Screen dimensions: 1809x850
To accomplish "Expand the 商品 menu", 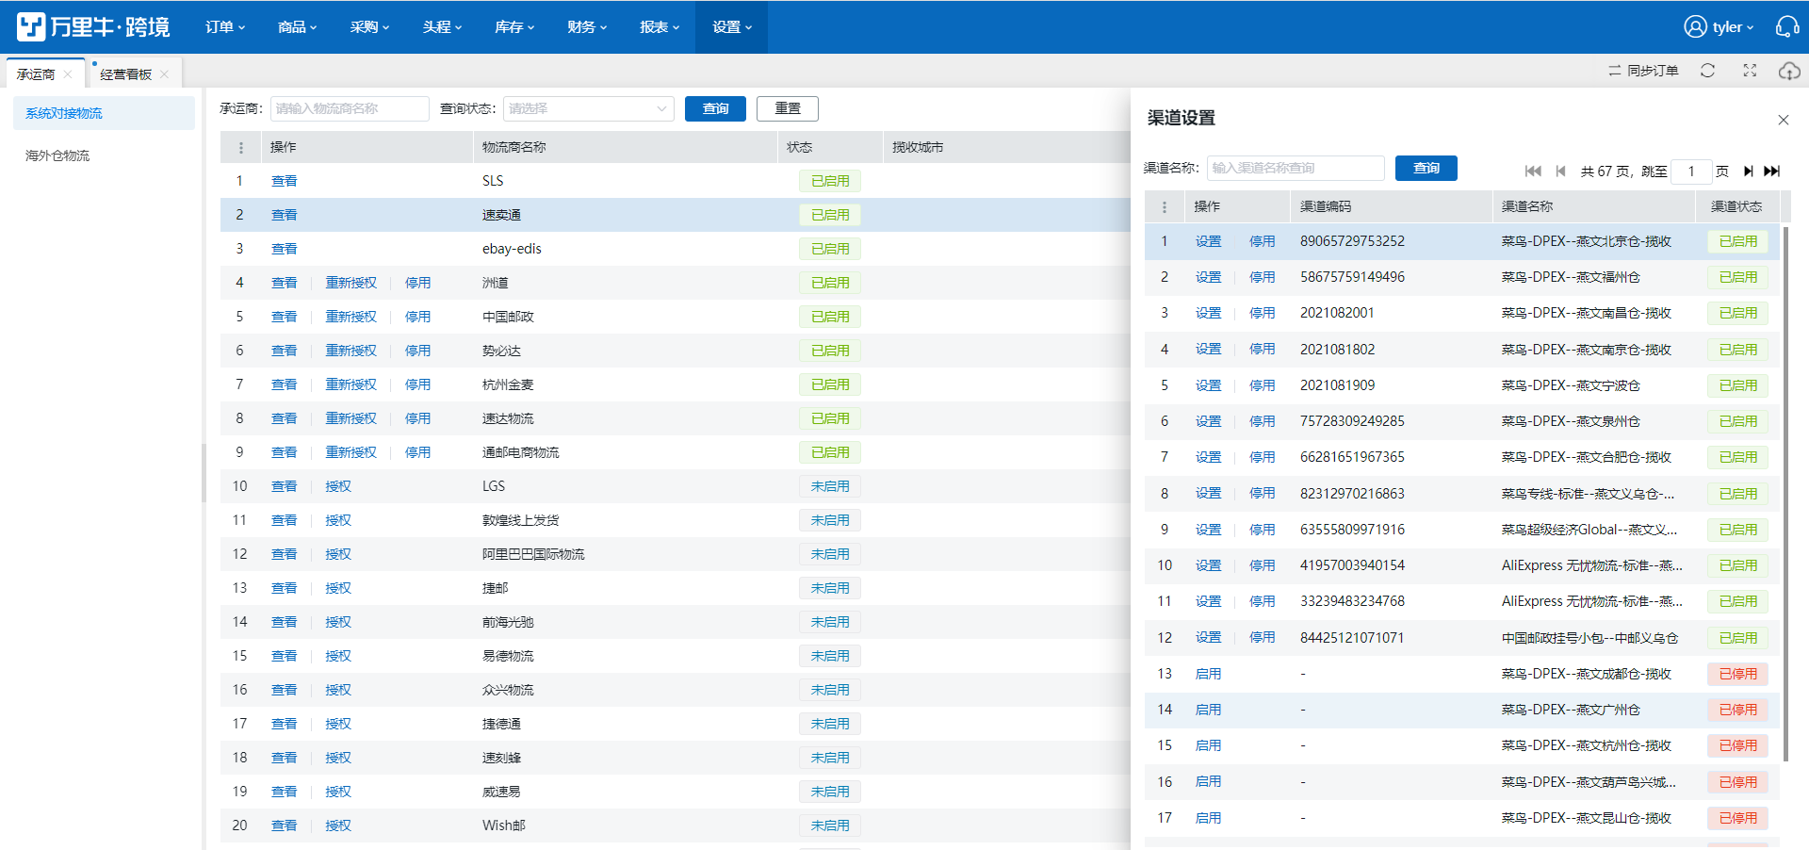I will 298,26.
